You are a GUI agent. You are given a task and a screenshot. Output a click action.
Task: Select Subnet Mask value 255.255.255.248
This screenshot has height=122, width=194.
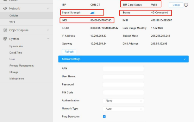[x=160, y=36]
